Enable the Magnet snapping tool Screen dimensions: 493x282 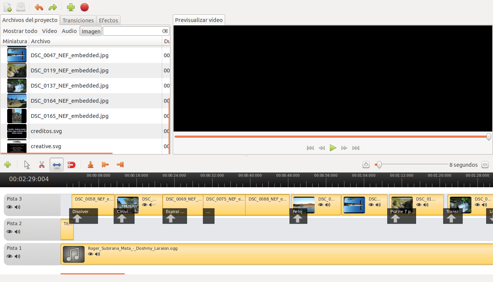pyautogui.click(x=71, y=164)
